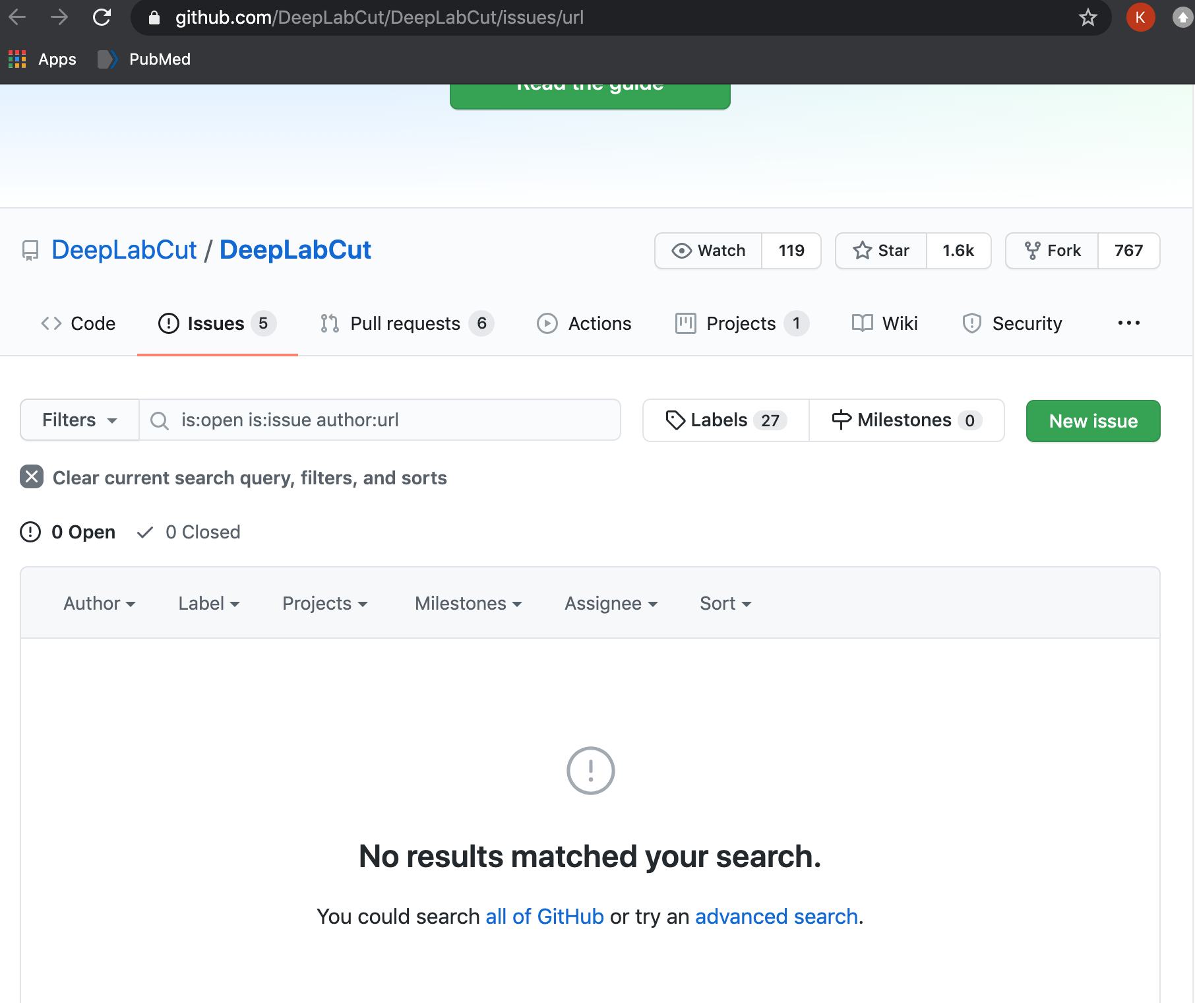Select the Issues tab
The height and width of the screenshot is (1003, 1195).
217,323
